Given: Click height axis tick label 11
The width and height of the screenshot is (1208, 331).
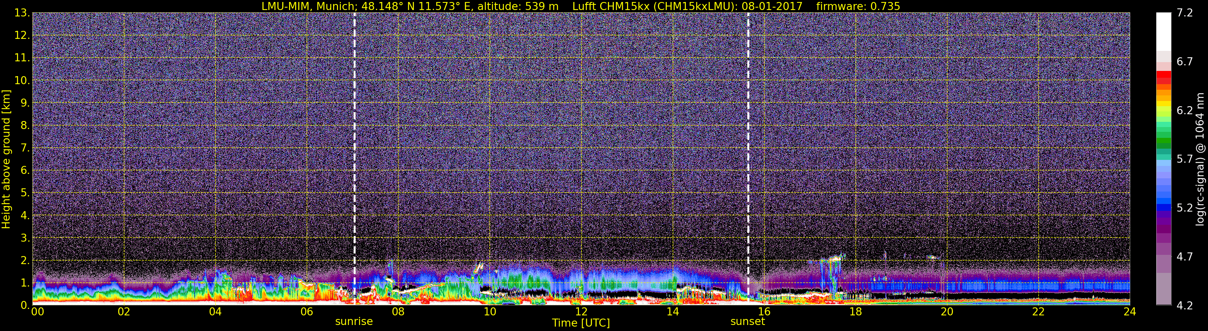Looking at the screenshot, I should [x=22, y=58].
